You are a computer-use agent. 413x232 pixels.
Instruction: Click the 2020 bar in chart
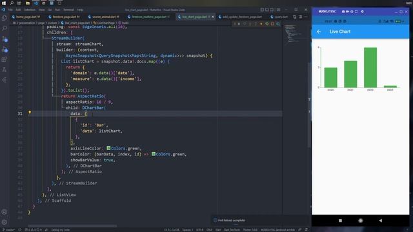(x=330, y=77)
